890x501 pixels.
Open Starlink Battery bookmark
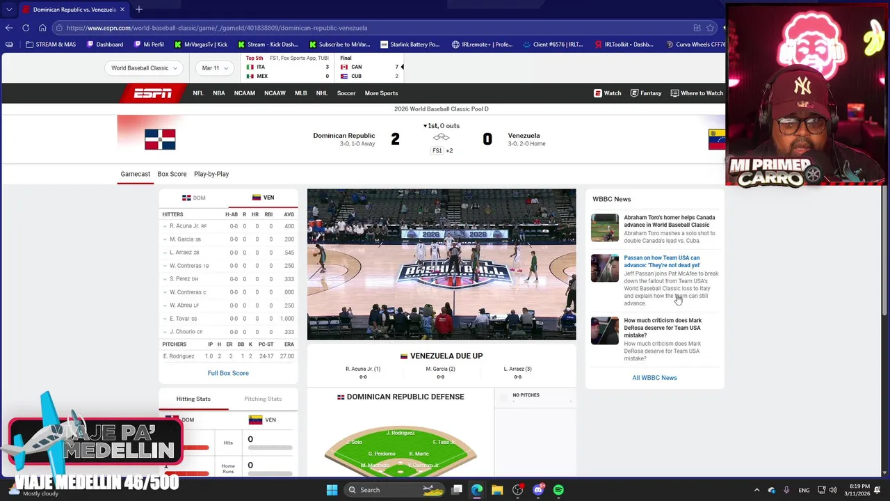pyautogui.click(x=410, y=45)
